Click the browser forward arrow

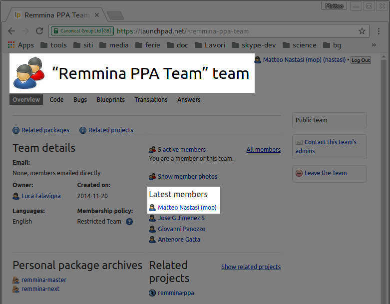pyautogui.click(x=25, y=31)
